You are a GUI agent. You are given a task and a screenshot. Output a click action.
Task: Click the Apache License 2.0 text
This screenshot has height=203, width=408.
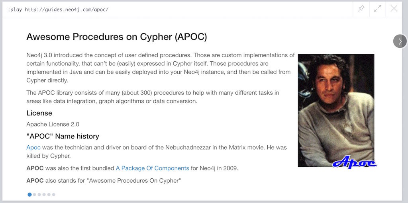(x=53, y=124)
